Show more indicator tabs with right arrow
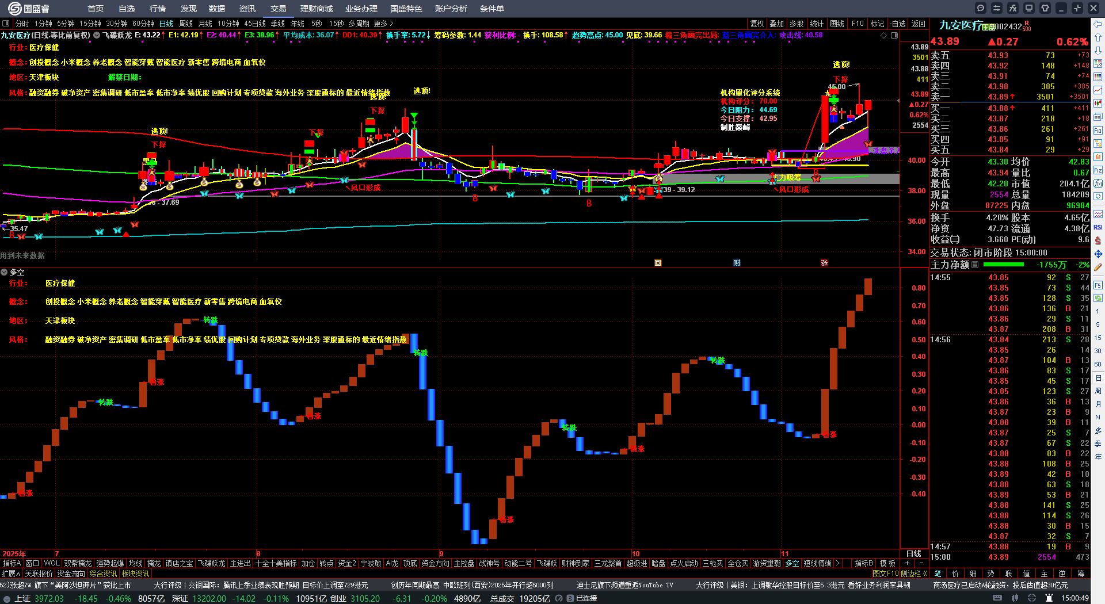Screen dimensions: 1105x604 coord(837,563)
